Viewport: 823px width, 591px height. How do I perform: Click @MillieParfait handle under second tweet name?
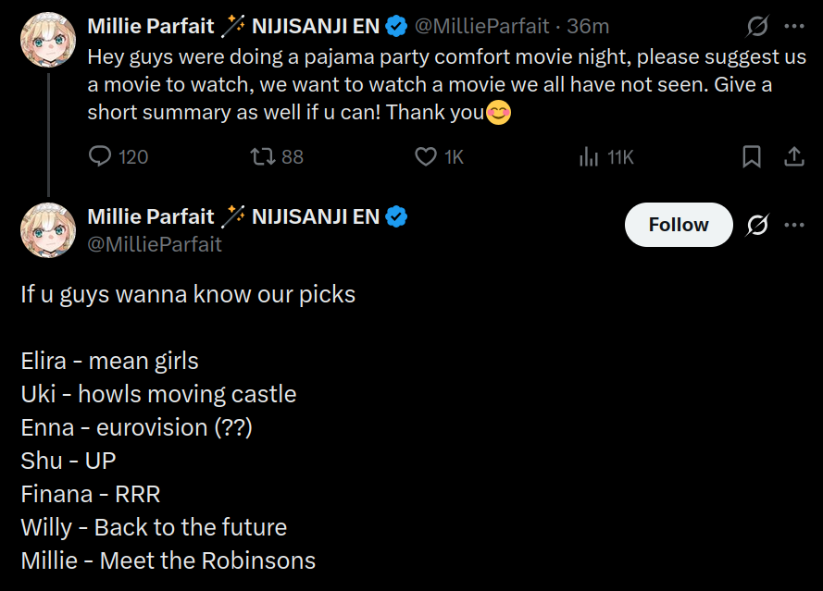click(155, 244)
